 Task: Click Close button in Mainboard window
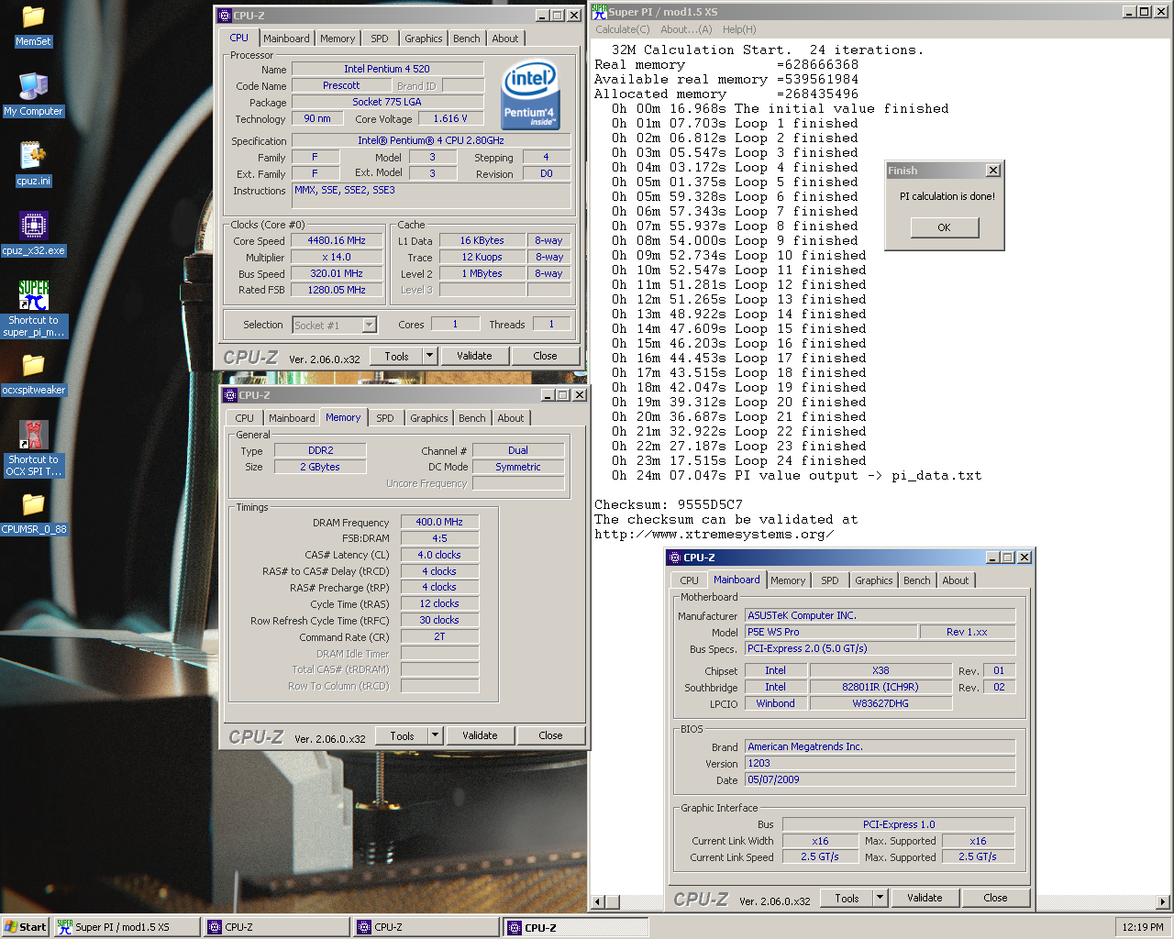pyautogui.click(x=995, y=898)
